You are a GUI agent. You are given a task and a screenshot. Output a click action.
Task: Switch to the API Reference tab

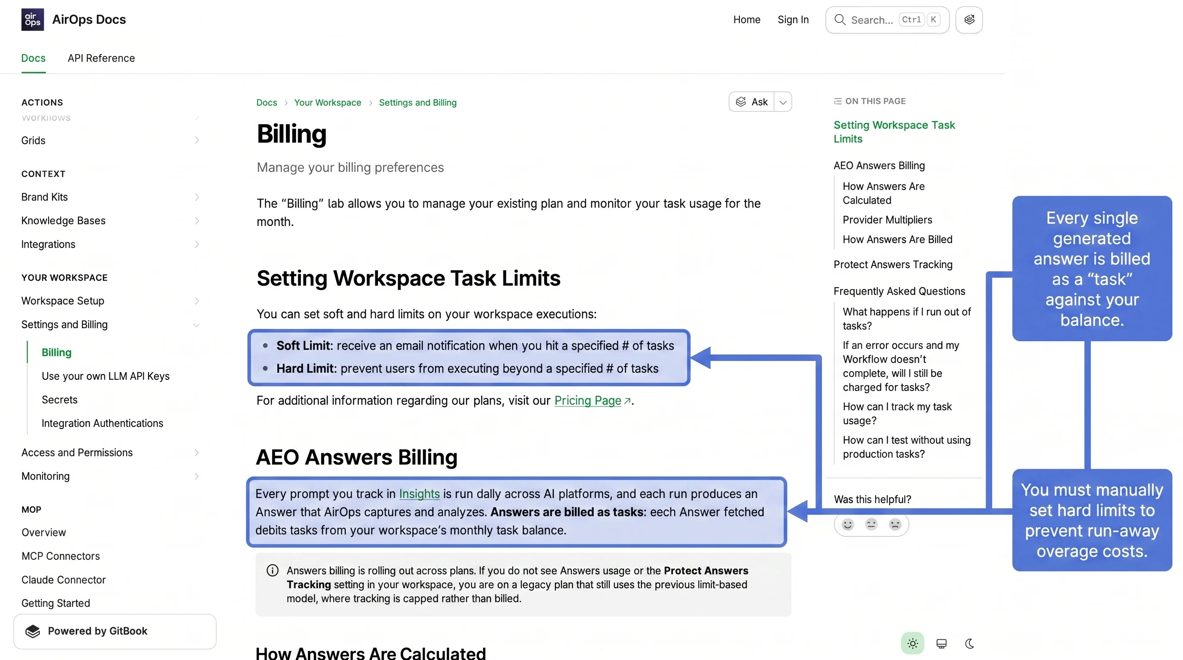pyautogui.click(x=101, y=58)
